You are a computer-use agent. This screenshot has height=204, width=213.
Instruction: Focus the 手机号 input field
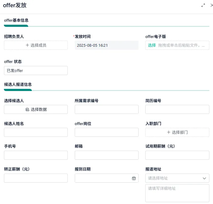pos(36,155)
